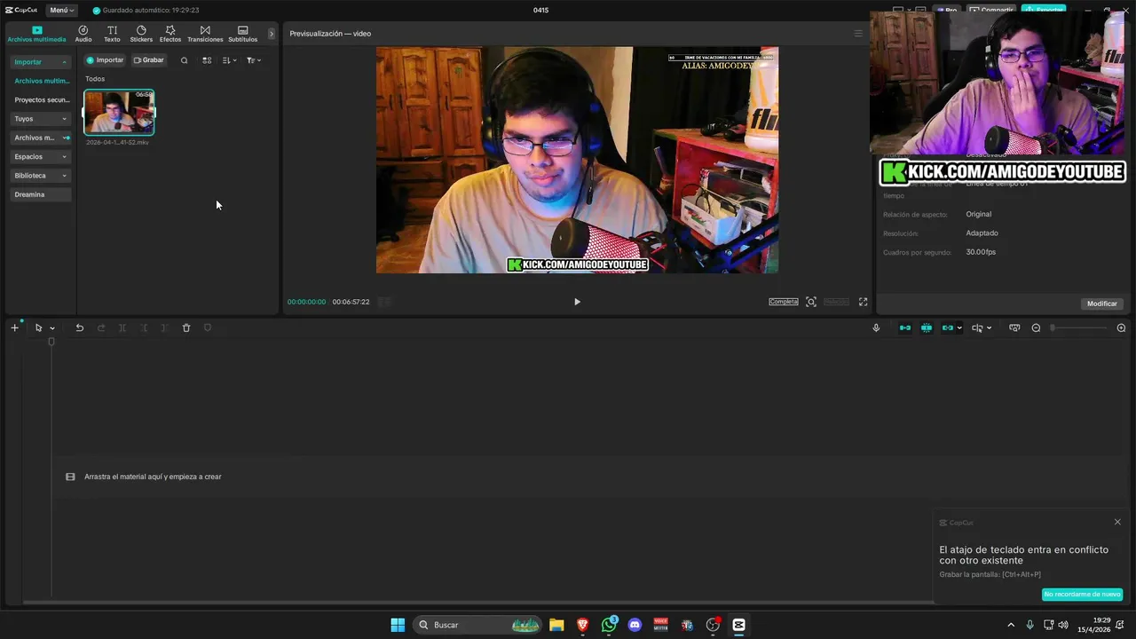Redo the last action
1136x639 pixels.
[x=101, y=327]
